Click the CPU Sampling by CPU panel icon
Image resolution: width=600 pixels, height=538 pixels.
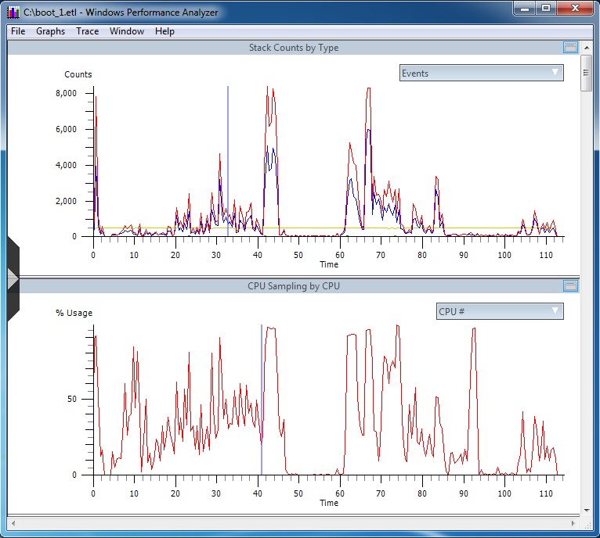pos(570,286)
